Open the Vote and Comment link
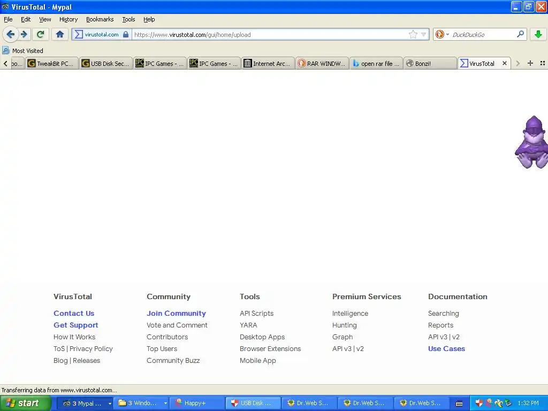 [x=177, y=325]
